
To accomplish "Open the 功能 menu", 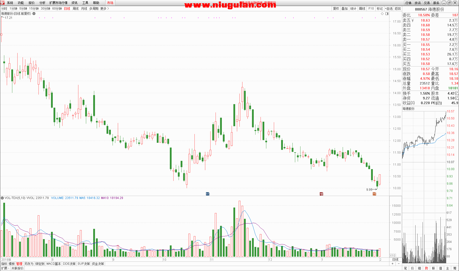I will pyautogui.click(x=21, y=3).
